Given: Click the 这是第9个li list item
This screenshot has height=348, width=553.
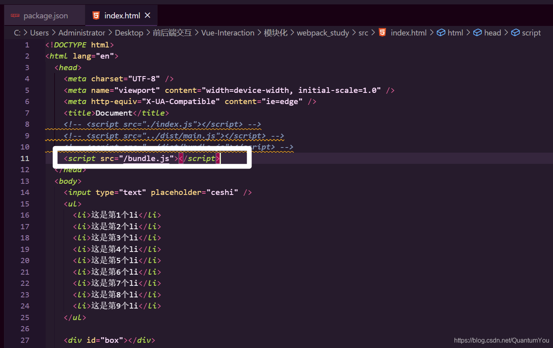Looking at the screenshot, I should 117,306.
